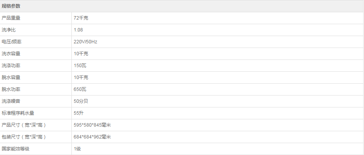Click the 规格参数 table header
Image resolution: width=364 pixels, height=155 pixels.
182,6
